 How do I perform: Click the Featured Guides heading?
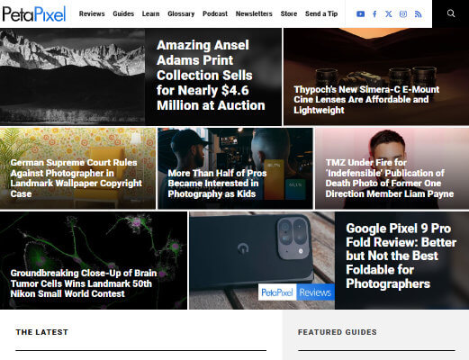pyautogui.click(x=338, y=332)
